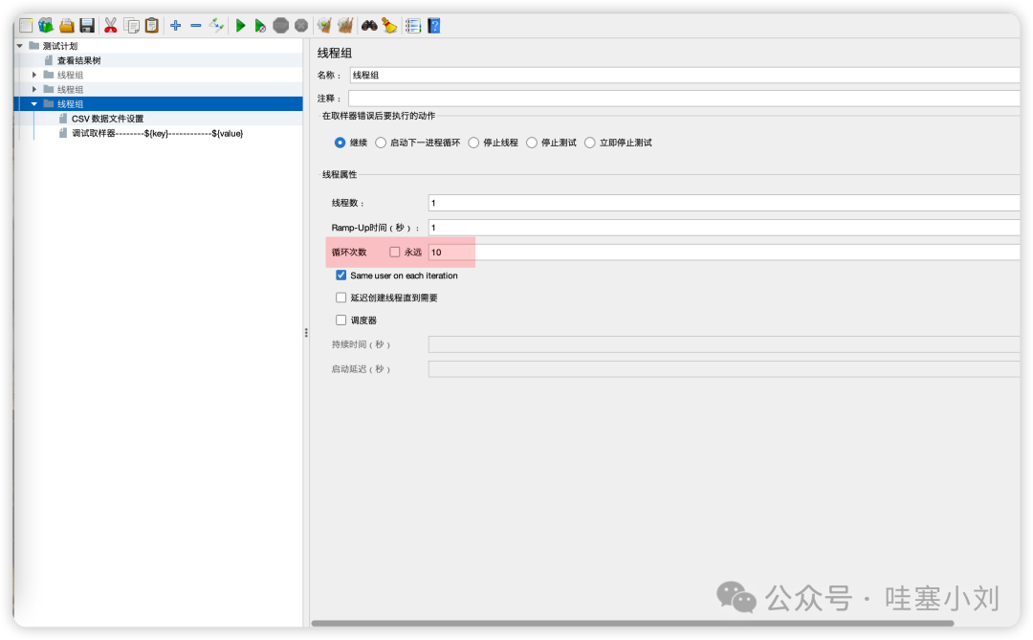Select the highlighted 线程组 tree row
The image size is (1033, 640).
point(158,103)
